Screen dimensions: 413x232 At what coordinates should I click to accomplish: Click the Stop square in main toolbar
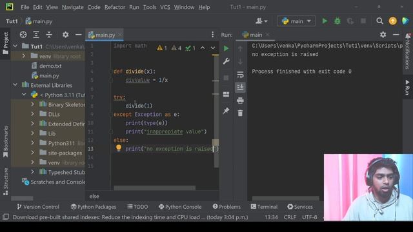point(363,21)
